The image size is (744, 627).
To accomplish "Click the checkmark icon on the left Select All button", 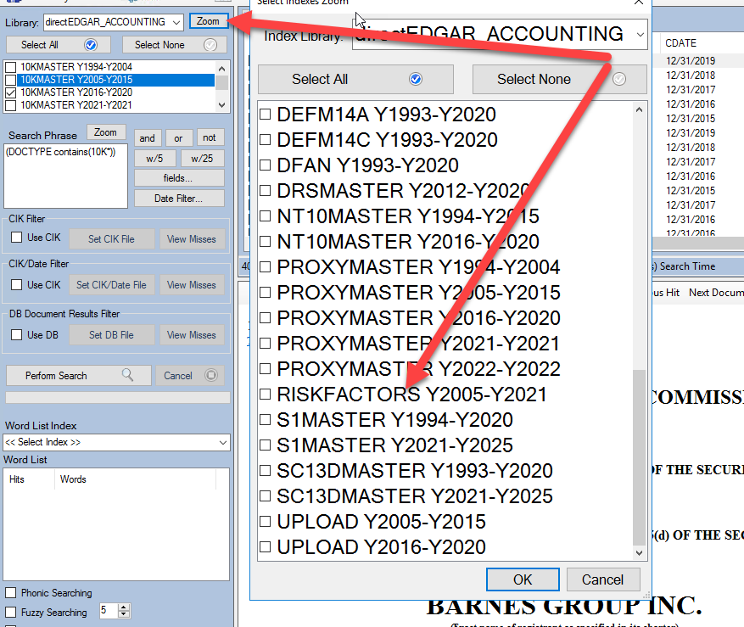I will (92, 44).
